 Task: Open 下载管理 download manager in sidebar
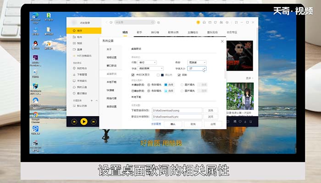point(80,75)
